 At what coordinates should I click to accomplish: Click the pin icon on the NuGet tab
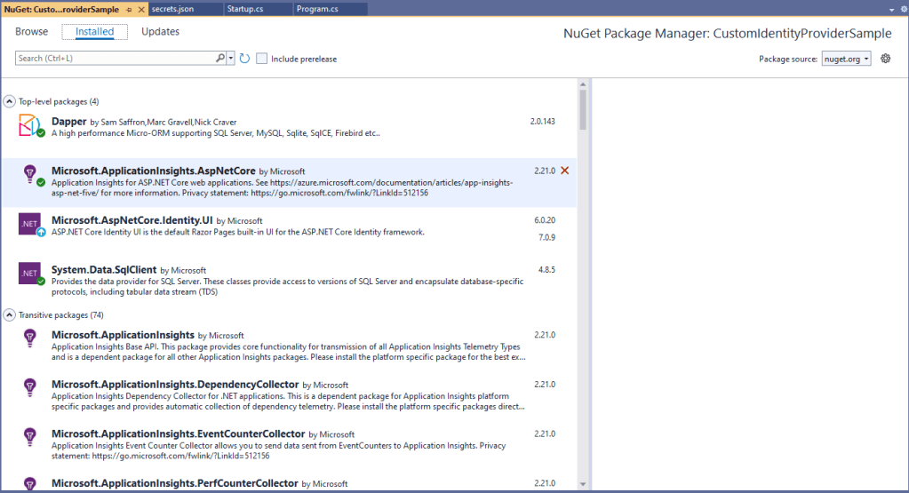(129, 9)
